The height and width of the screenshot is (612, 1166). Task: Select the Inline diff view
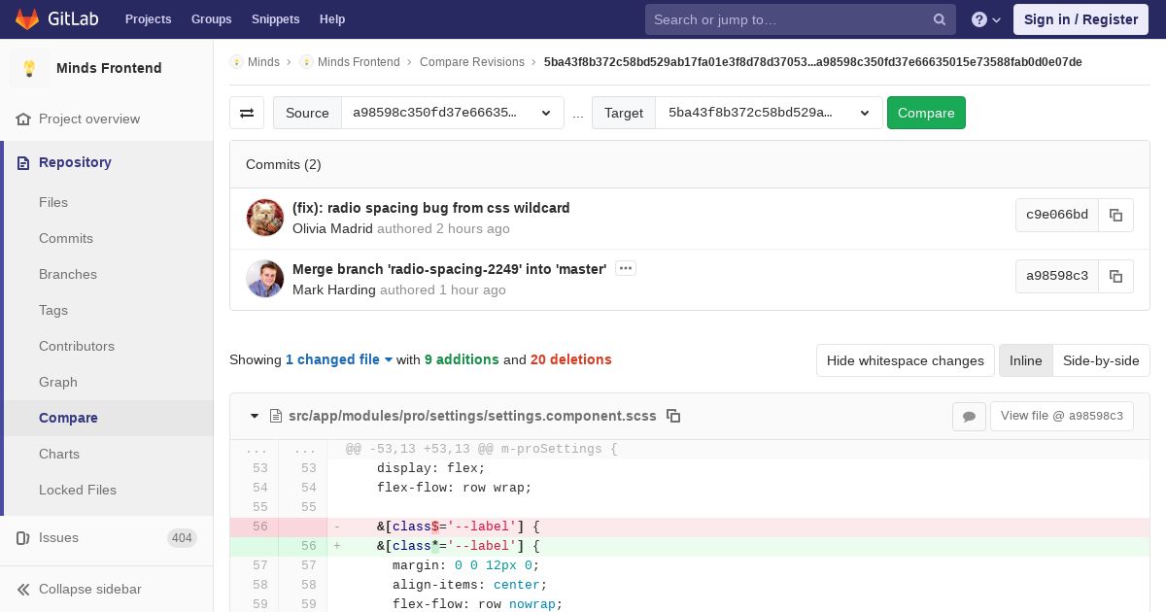pyautogui.click(x=1025, y=360)
